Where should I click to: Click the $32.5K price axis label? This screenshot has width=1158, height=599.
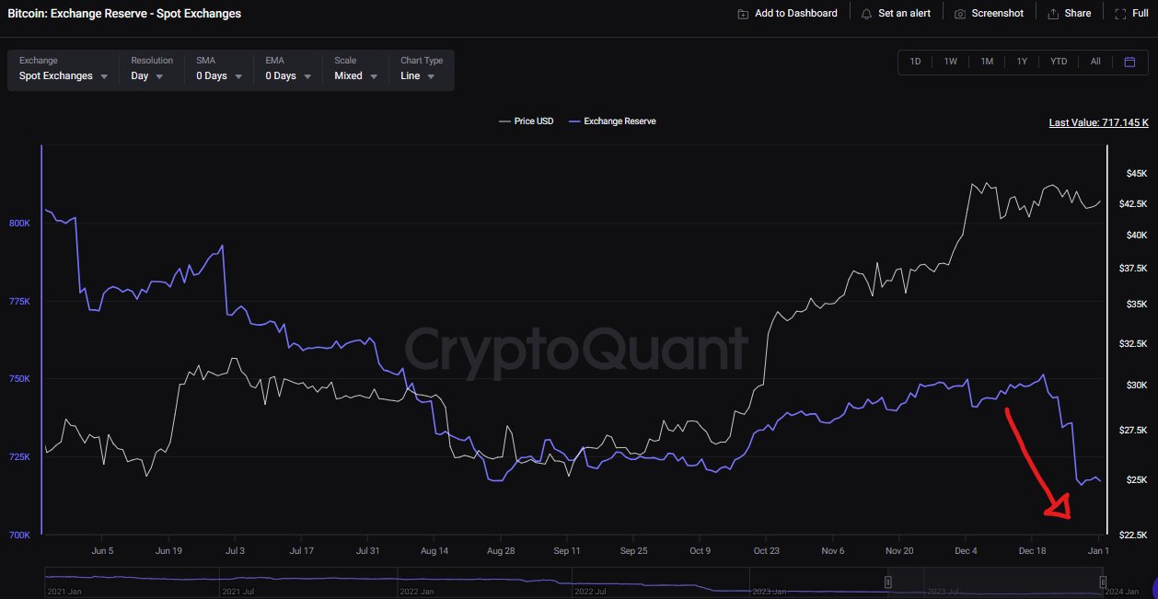pyautogui.click(x=1132, y=343)
